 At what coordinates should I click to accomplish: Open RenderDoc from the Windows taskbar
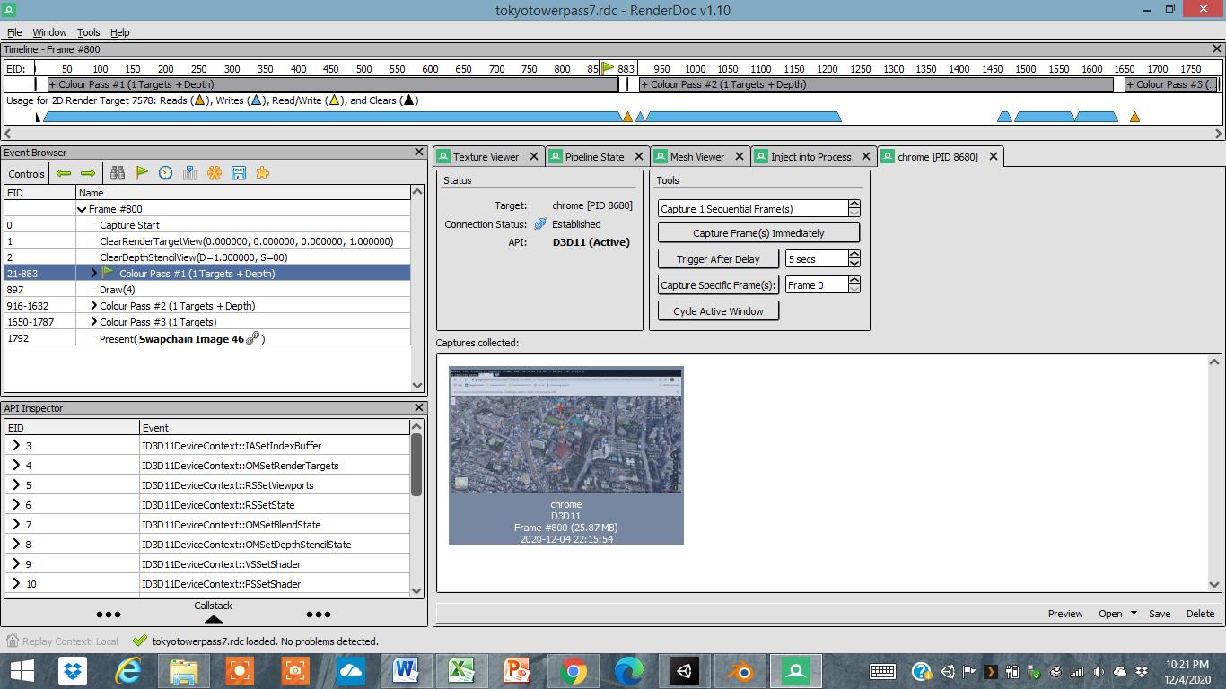pos(795,670)
